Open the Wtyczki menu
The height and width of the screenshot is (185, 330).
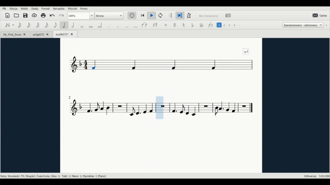pos(72,8)
